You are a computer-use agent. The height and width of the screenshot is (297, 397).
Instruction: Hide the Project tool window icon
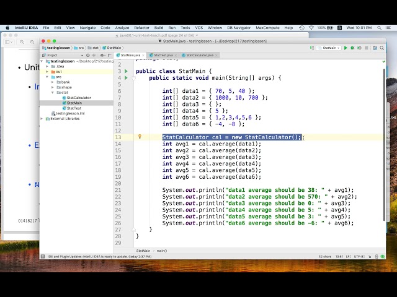pos(109,55)
